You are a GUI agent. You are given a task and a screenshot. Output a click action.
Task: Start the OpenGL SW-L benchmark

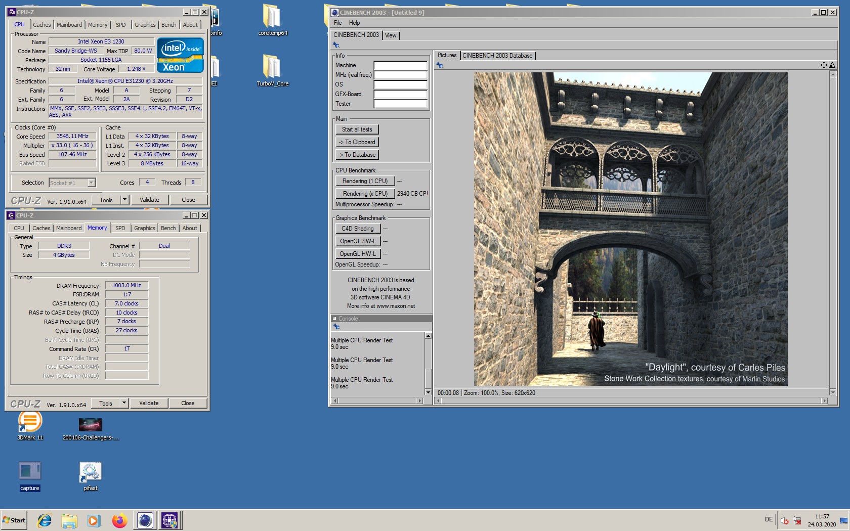tap(358, 241)
